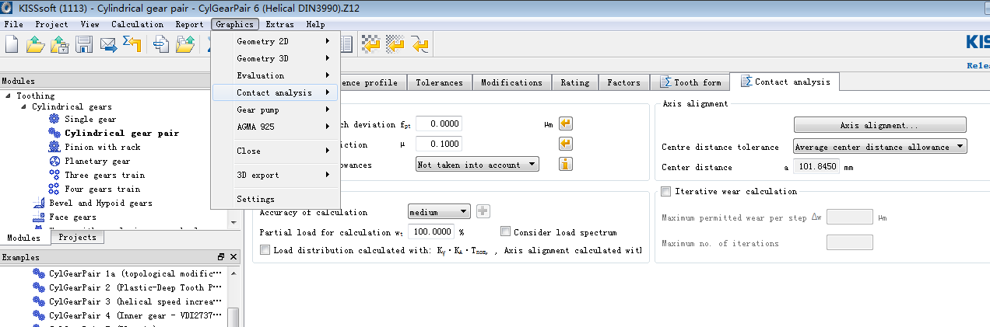Choose Settings in Graphics menu
Viewport: 990px width, 327px height.
[x=276, y=199]
